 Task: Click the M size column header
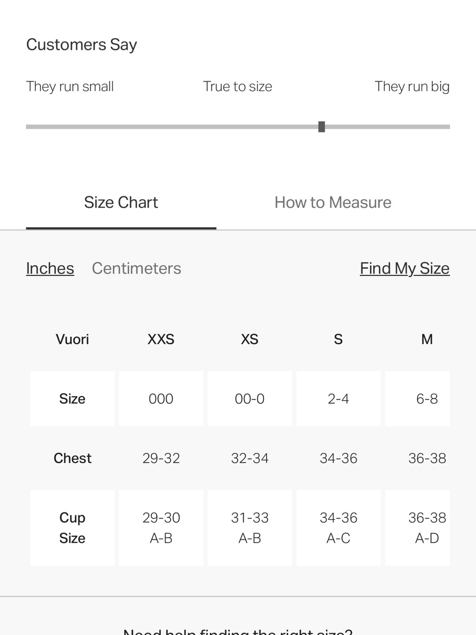tap(427, 339)
